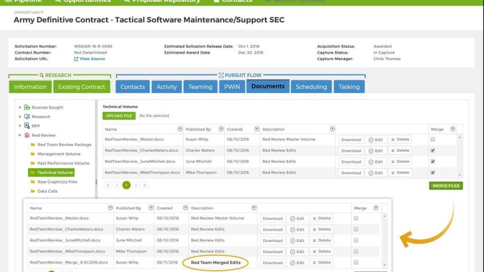Filter the lower table Name column

click(x=110, y=208)
